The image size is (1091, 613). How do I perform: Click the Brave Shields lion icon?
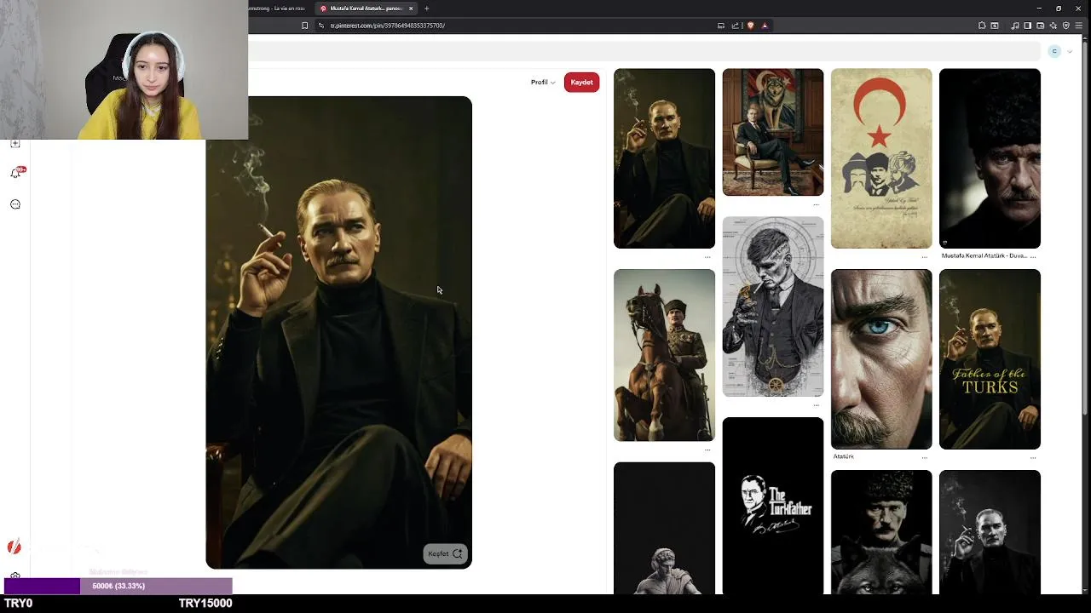750,26
